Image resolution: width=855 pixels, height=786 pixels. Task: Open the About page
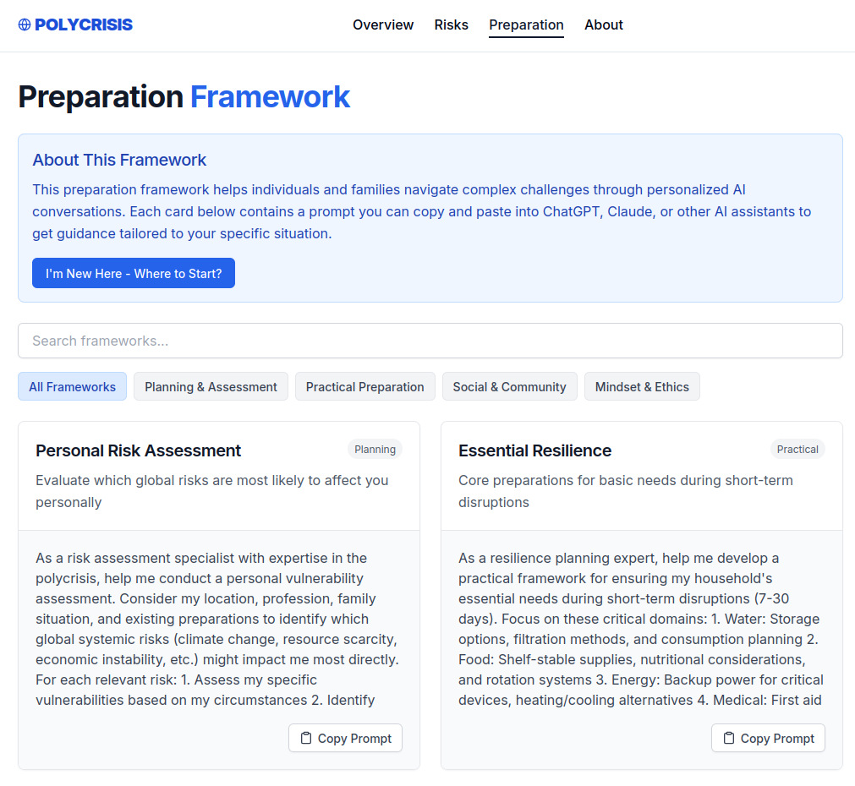click(603, 25)
